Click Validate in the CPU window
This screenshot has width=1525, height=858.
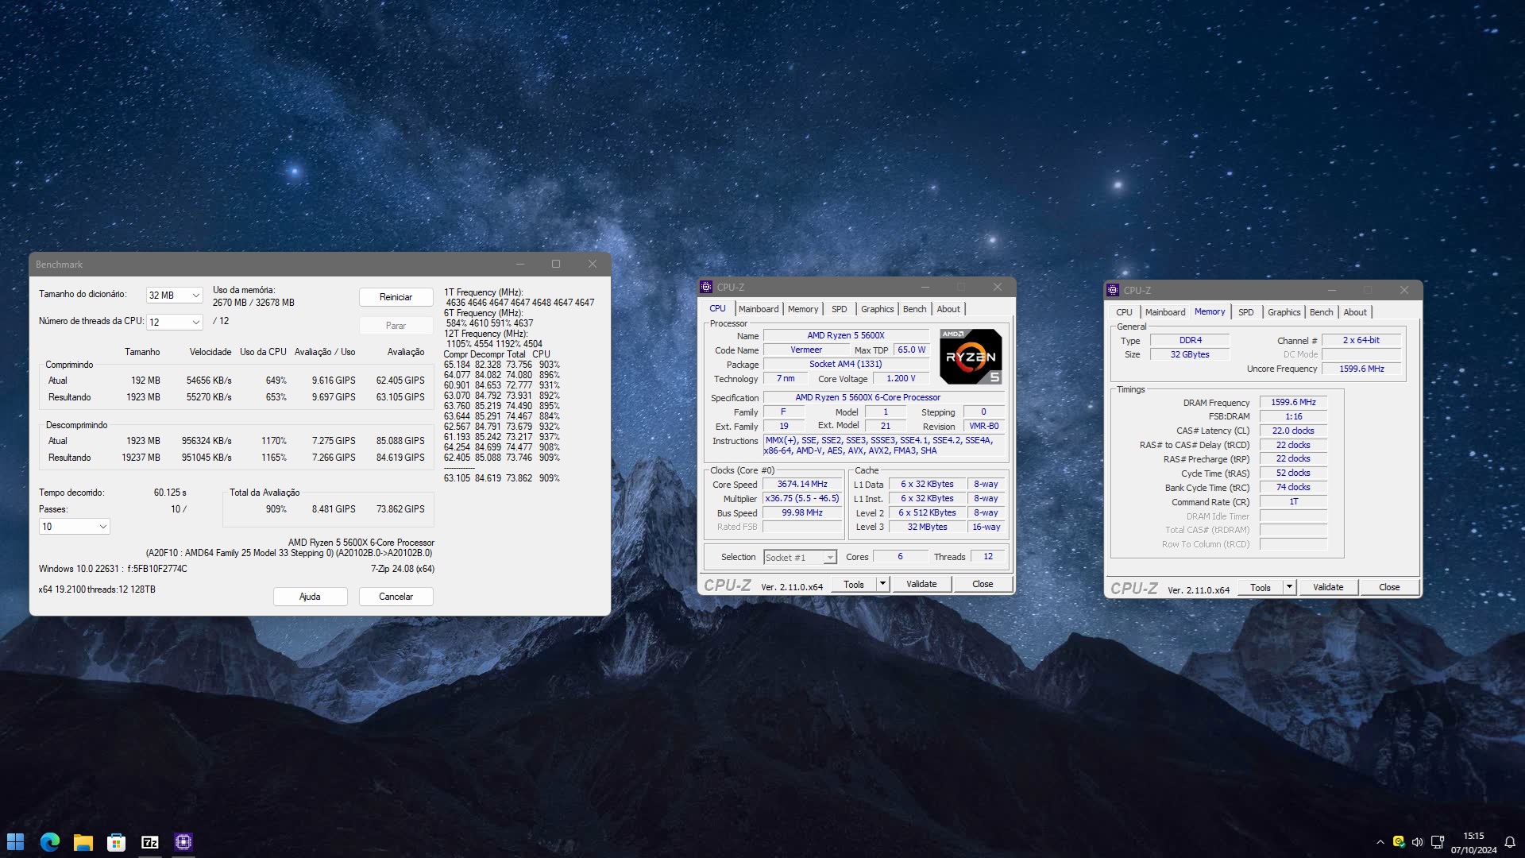(921, 584)
